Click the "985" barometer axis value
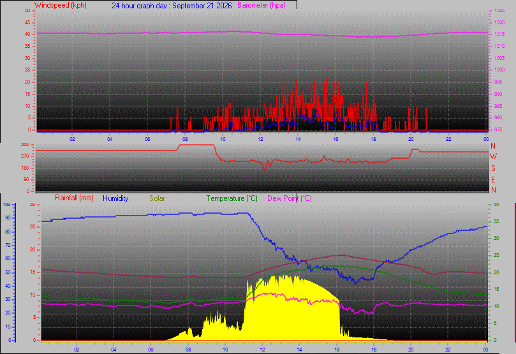This screenshot has width=516, height=354. click(498, 107)
